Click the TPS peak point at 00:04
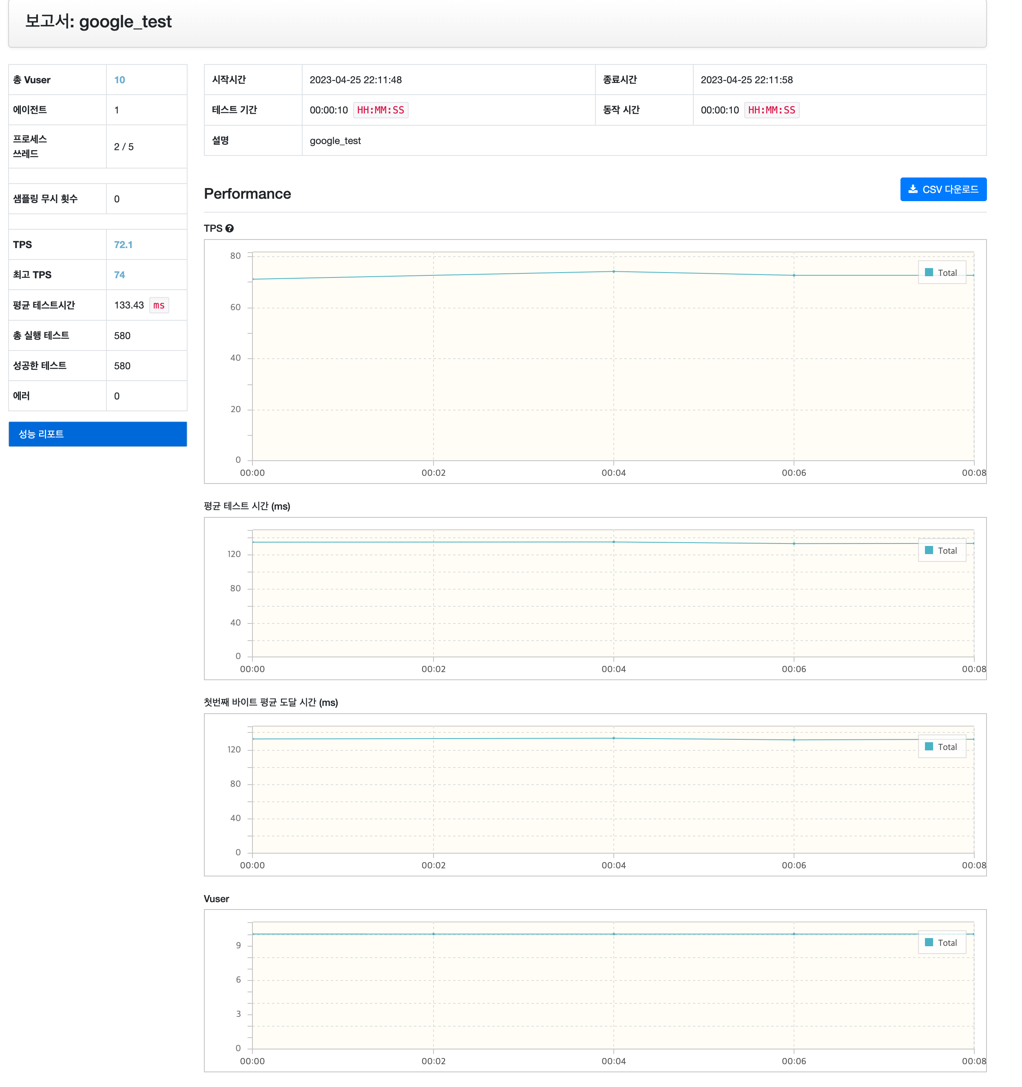 (613, 271)
